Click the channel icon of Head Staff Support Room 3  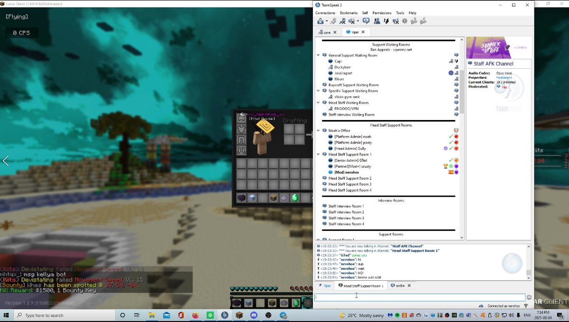325,184
